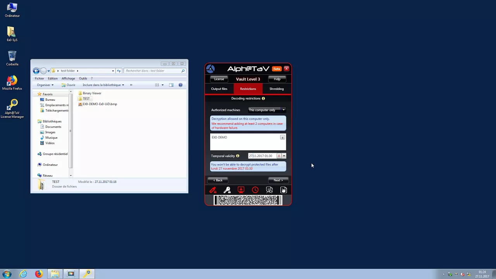Click Ouvrir button in Explorer toolbar
Image resolution: width=496 pixels, height=279 pixels.
[68, 85]
